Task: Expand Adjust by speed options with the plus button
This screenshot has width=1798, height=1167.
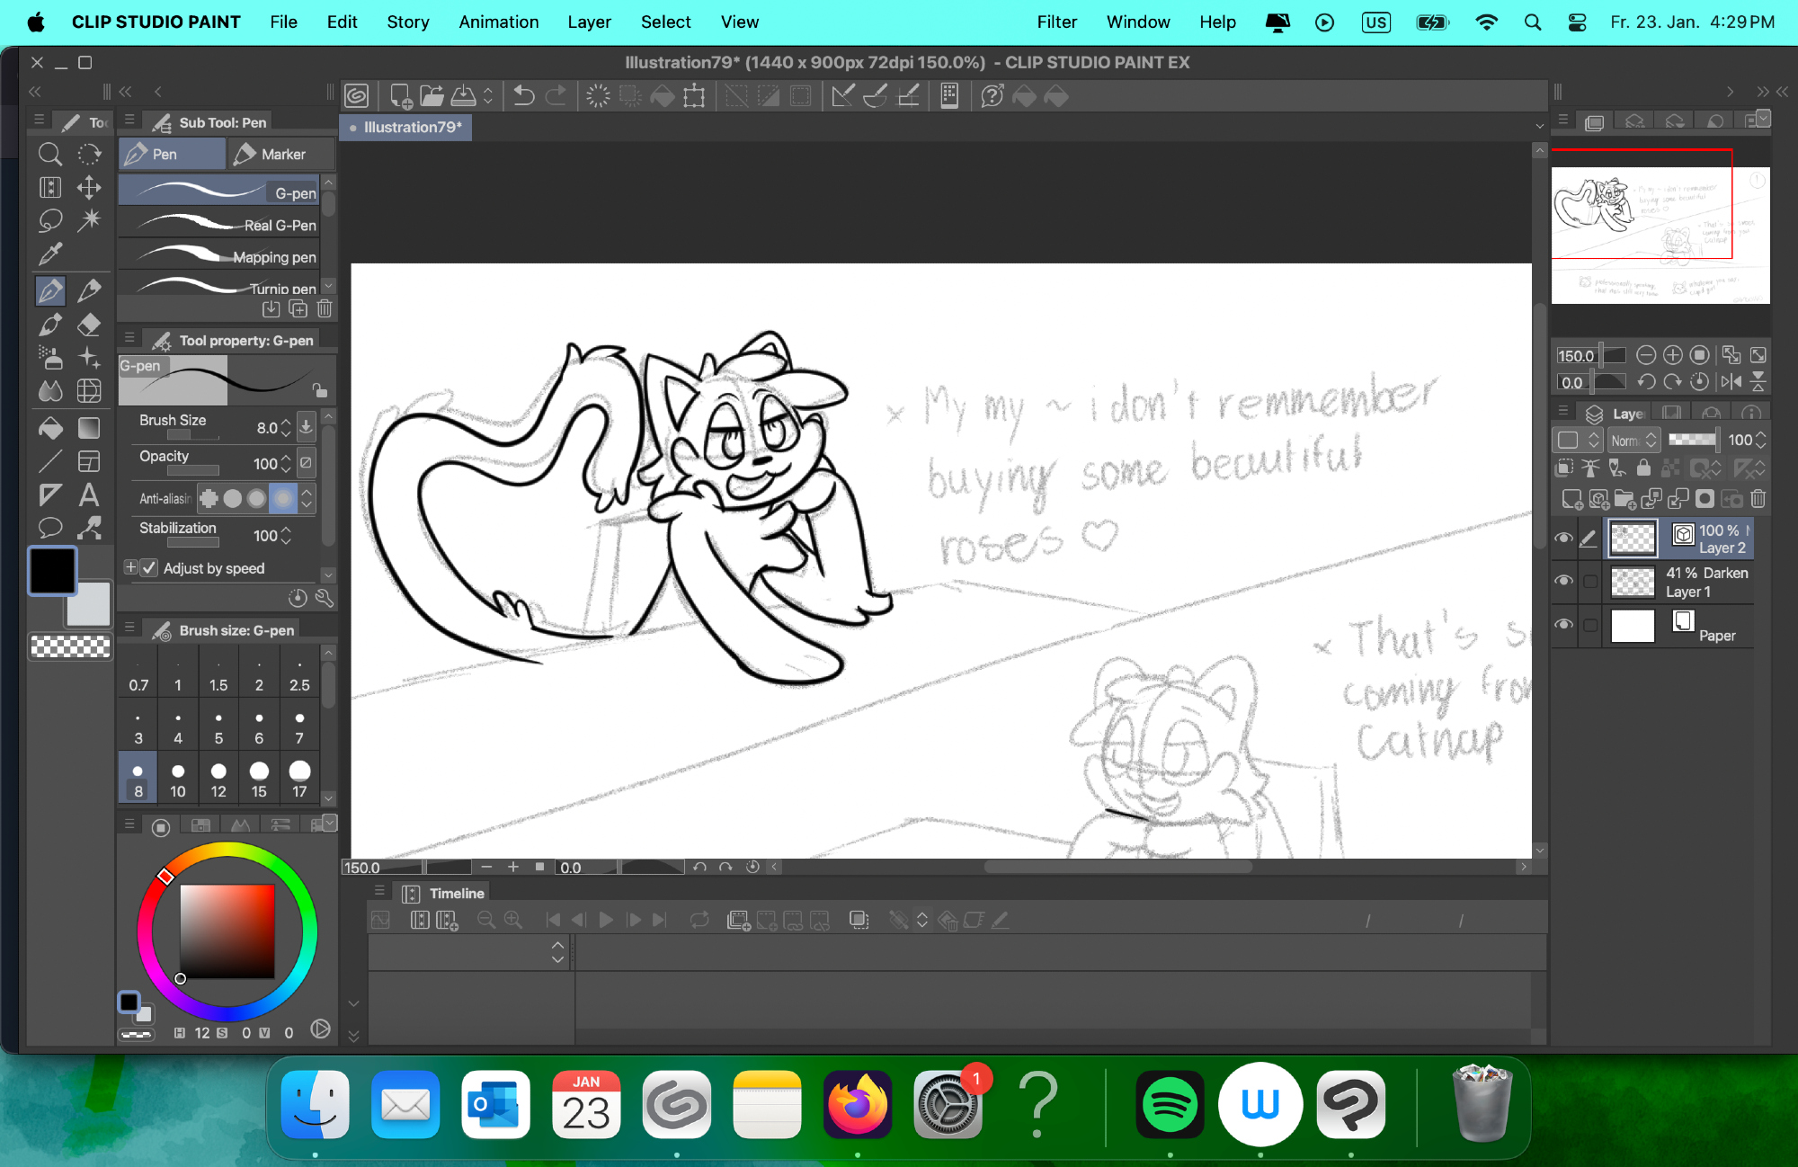Action: pyautogui.click(x=131, y=568)
